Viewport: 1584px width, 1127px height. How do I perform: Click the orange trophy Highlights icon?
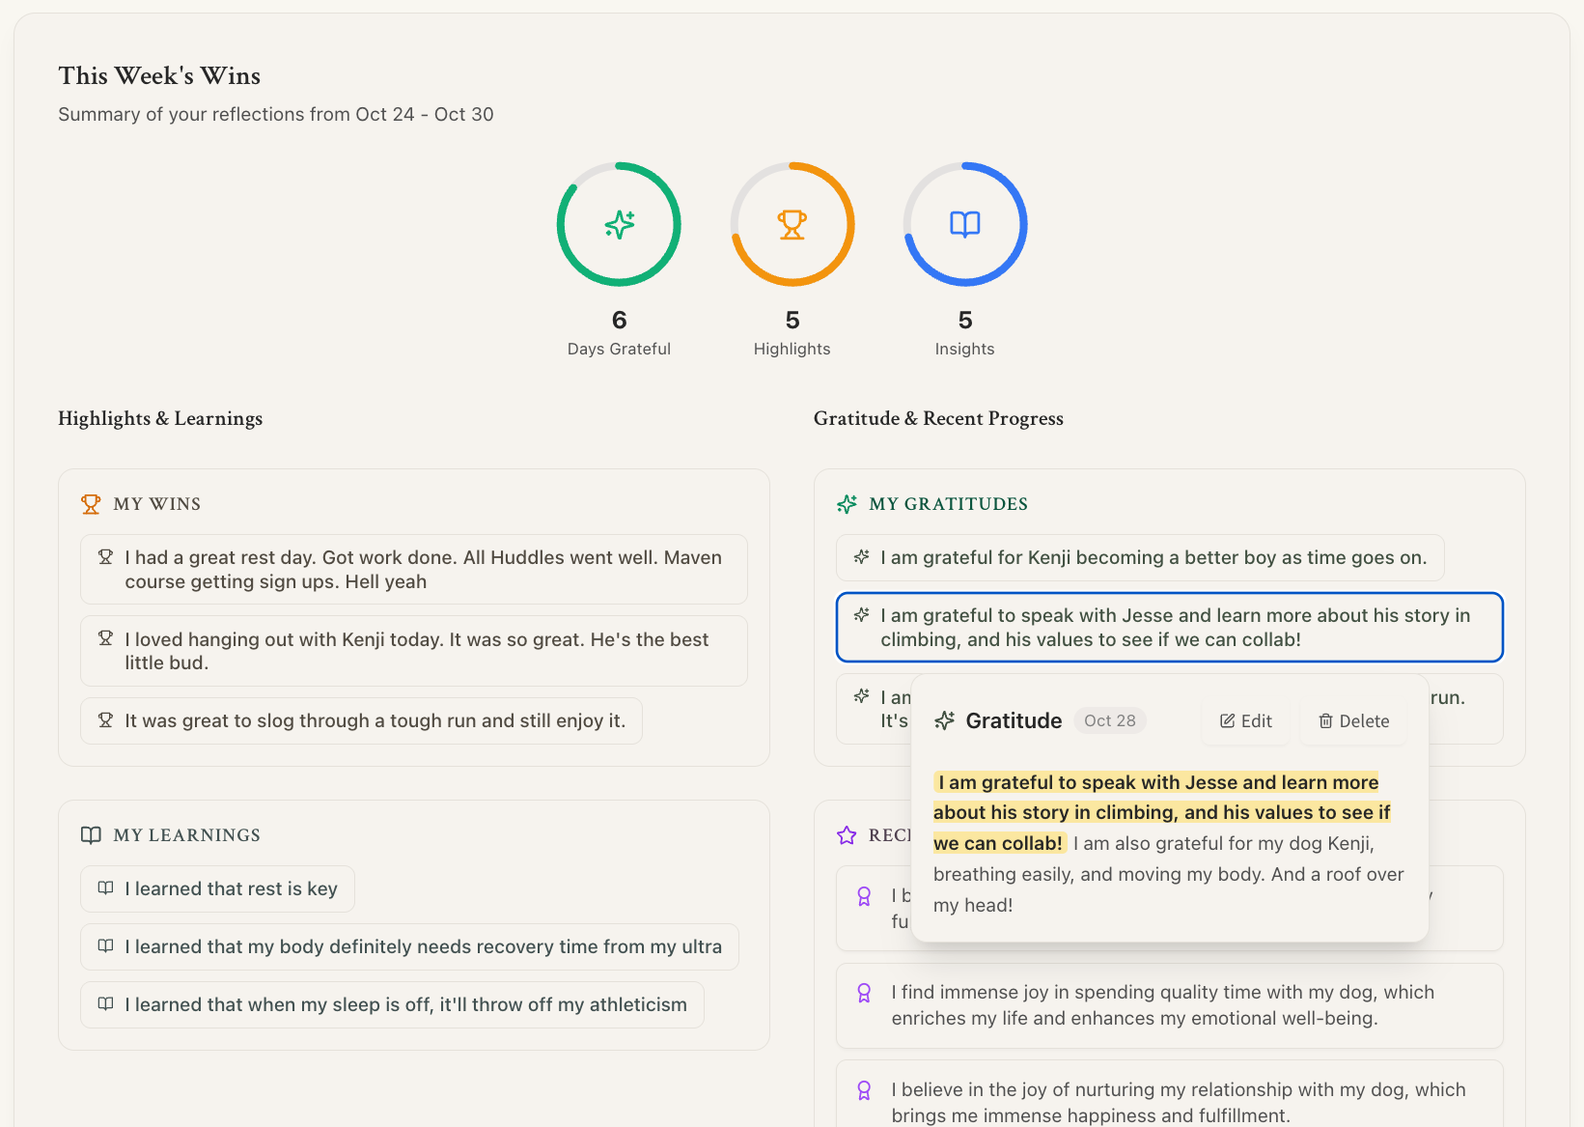pos(792,224)
